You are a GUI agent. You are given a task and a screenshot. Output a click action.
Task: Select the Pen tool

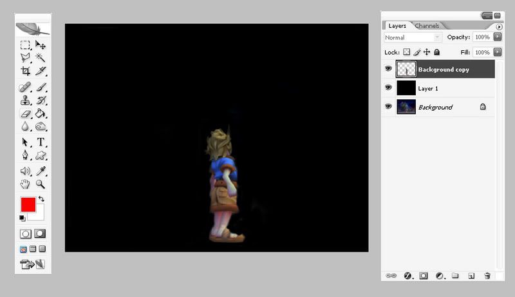click(x=25, y=155)
